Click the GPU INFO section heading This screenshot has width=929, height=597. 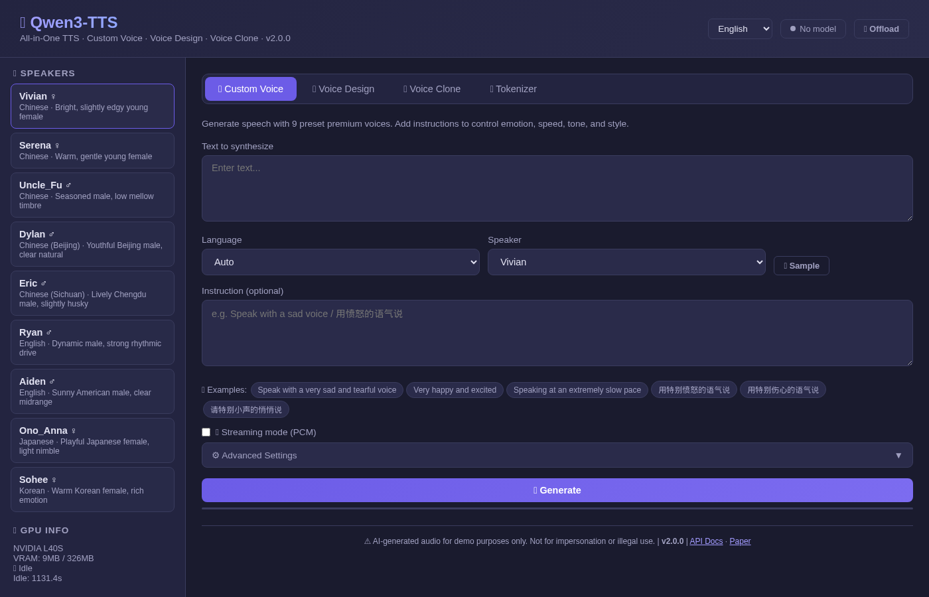[41, 530]
